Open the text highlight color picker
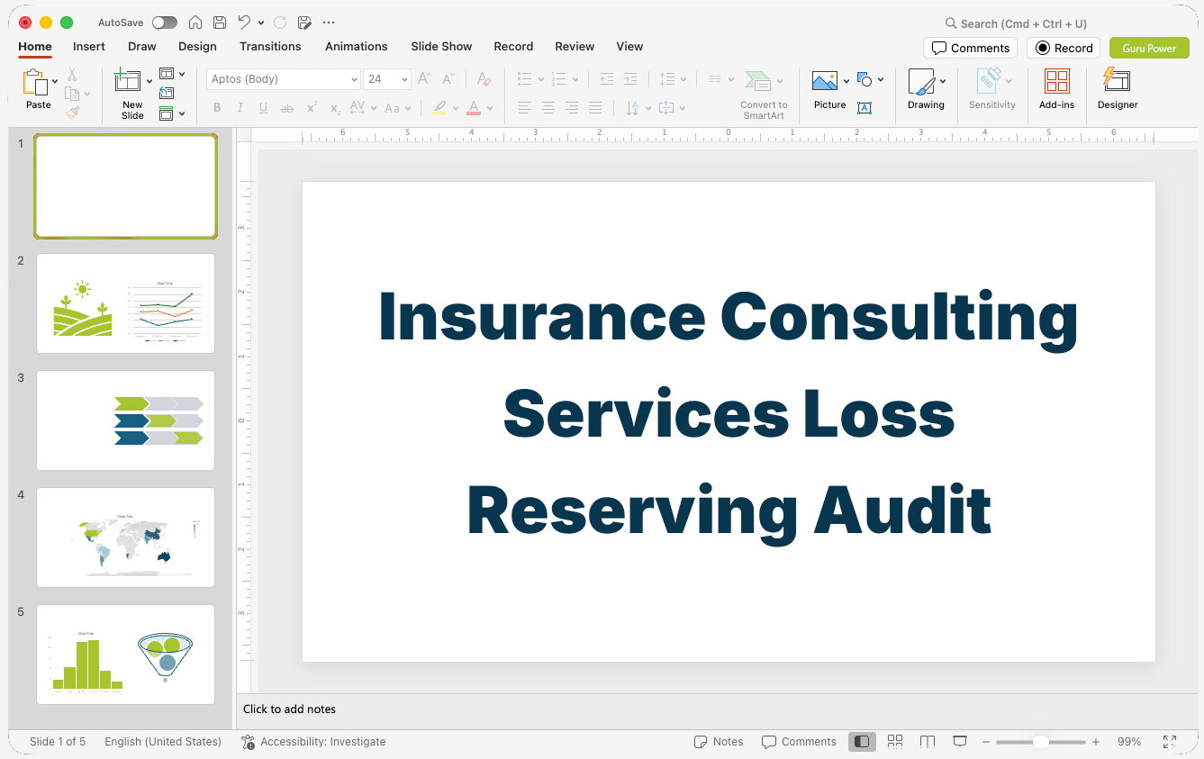 coord(439,108)
